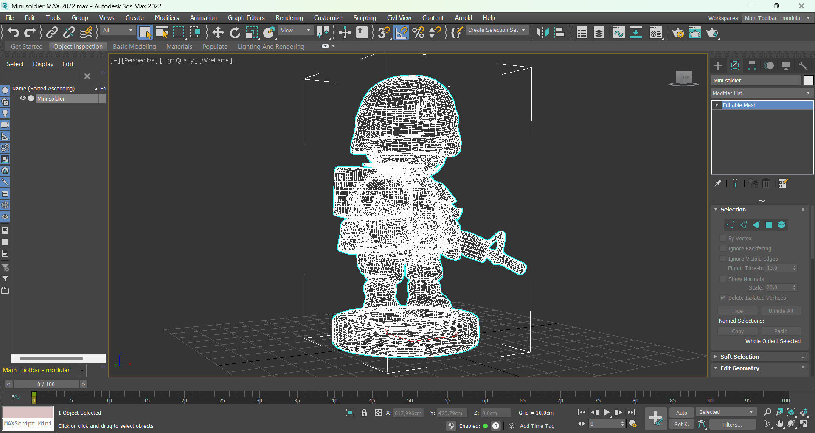Click the Zoom Extents All icon

[x=804, y=412]
